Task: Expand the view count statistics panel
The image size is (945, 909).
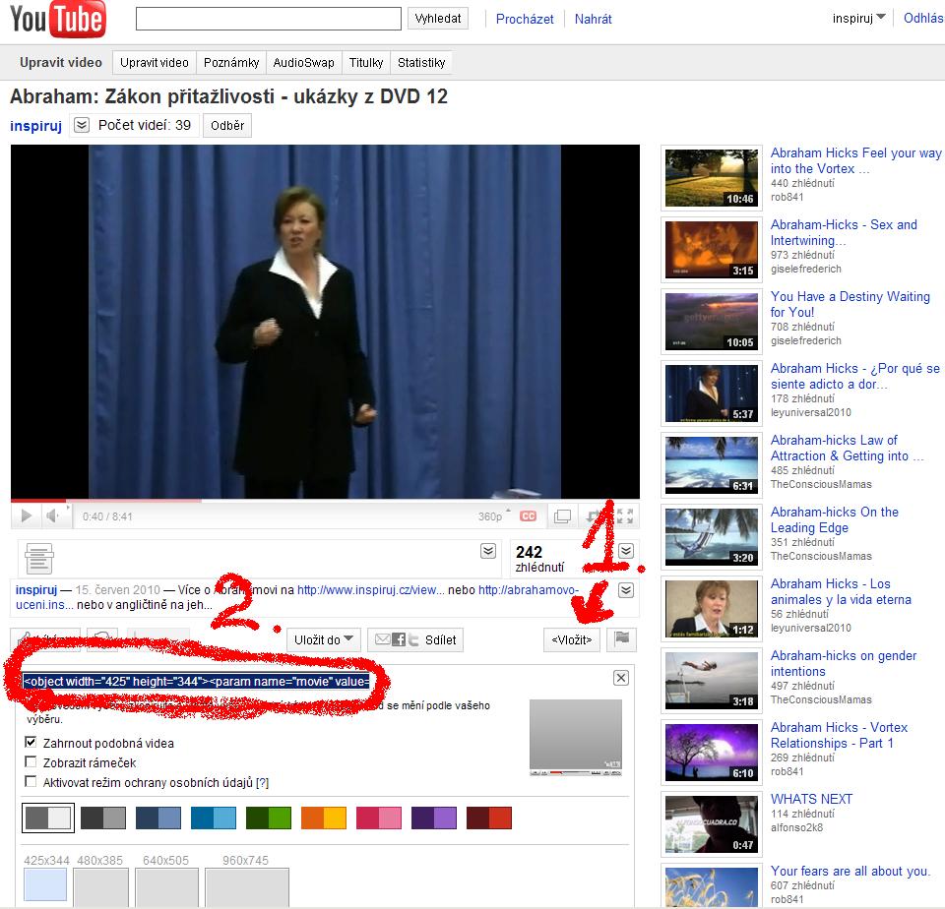Action: tap(626, 551)
